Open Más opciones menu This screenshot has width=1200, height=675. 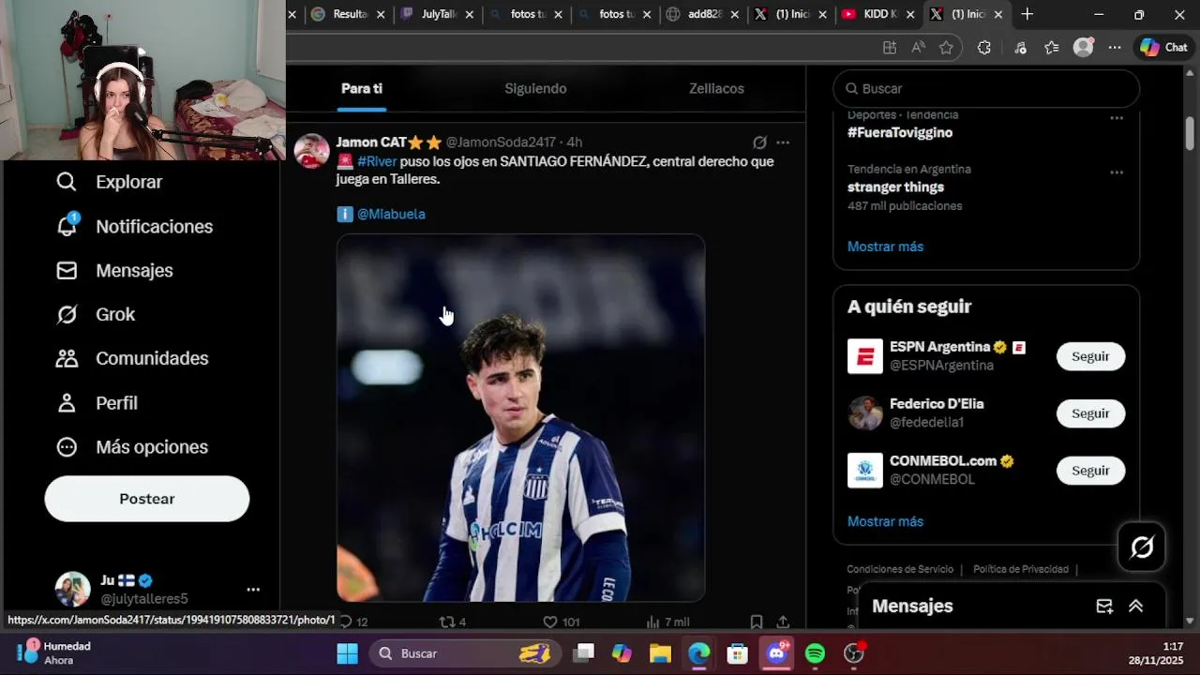pos(131,447)
